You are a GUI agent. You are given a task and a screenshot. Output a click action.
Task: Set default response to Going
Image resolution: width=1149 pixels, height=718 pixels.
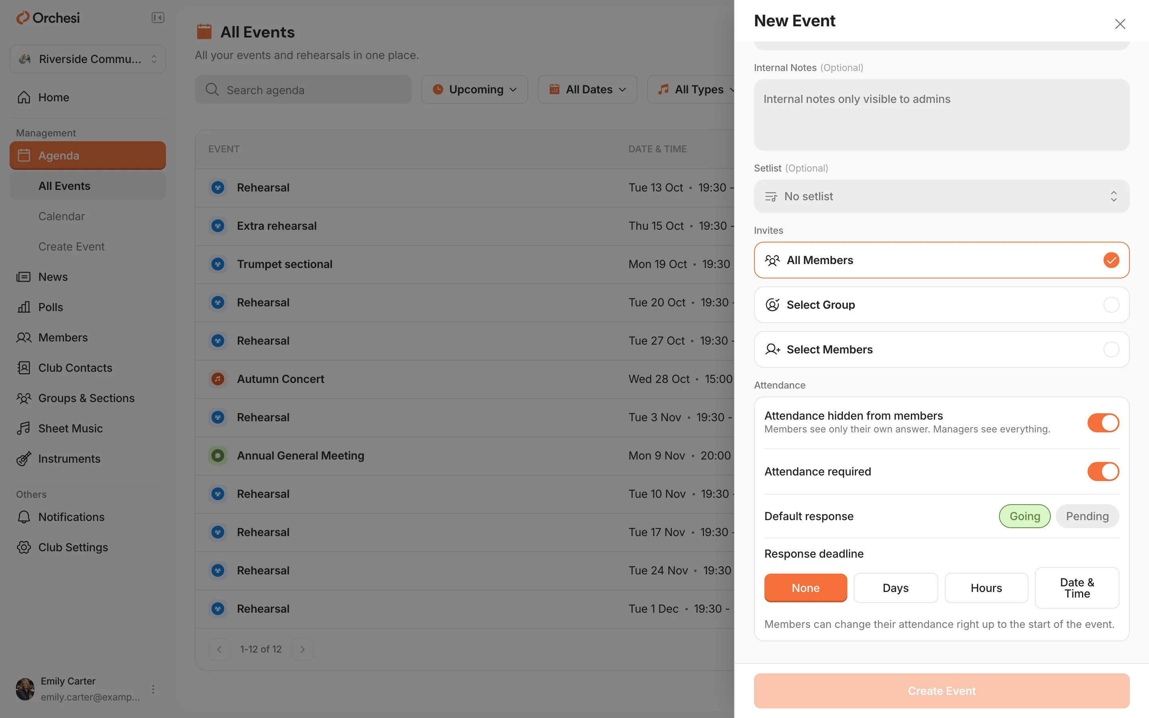(1025, 516)
